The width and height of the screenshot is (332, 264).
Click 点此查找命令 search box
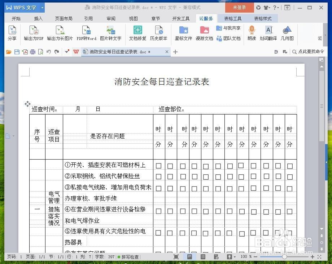[308, 52]
